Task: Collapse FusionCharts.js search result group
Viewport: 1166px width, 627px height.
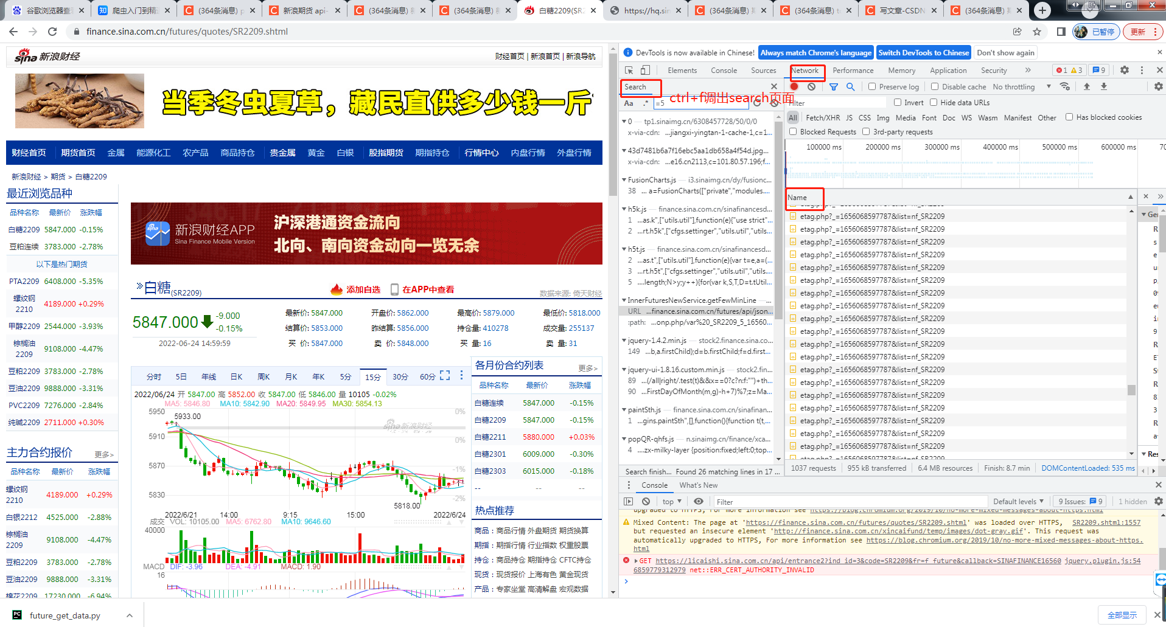Action: 624,180
